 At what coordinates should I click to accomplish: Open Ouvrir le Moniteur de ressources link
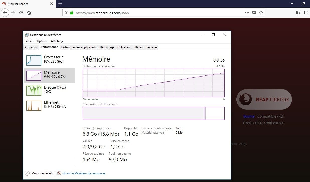[x=84, y=173]
